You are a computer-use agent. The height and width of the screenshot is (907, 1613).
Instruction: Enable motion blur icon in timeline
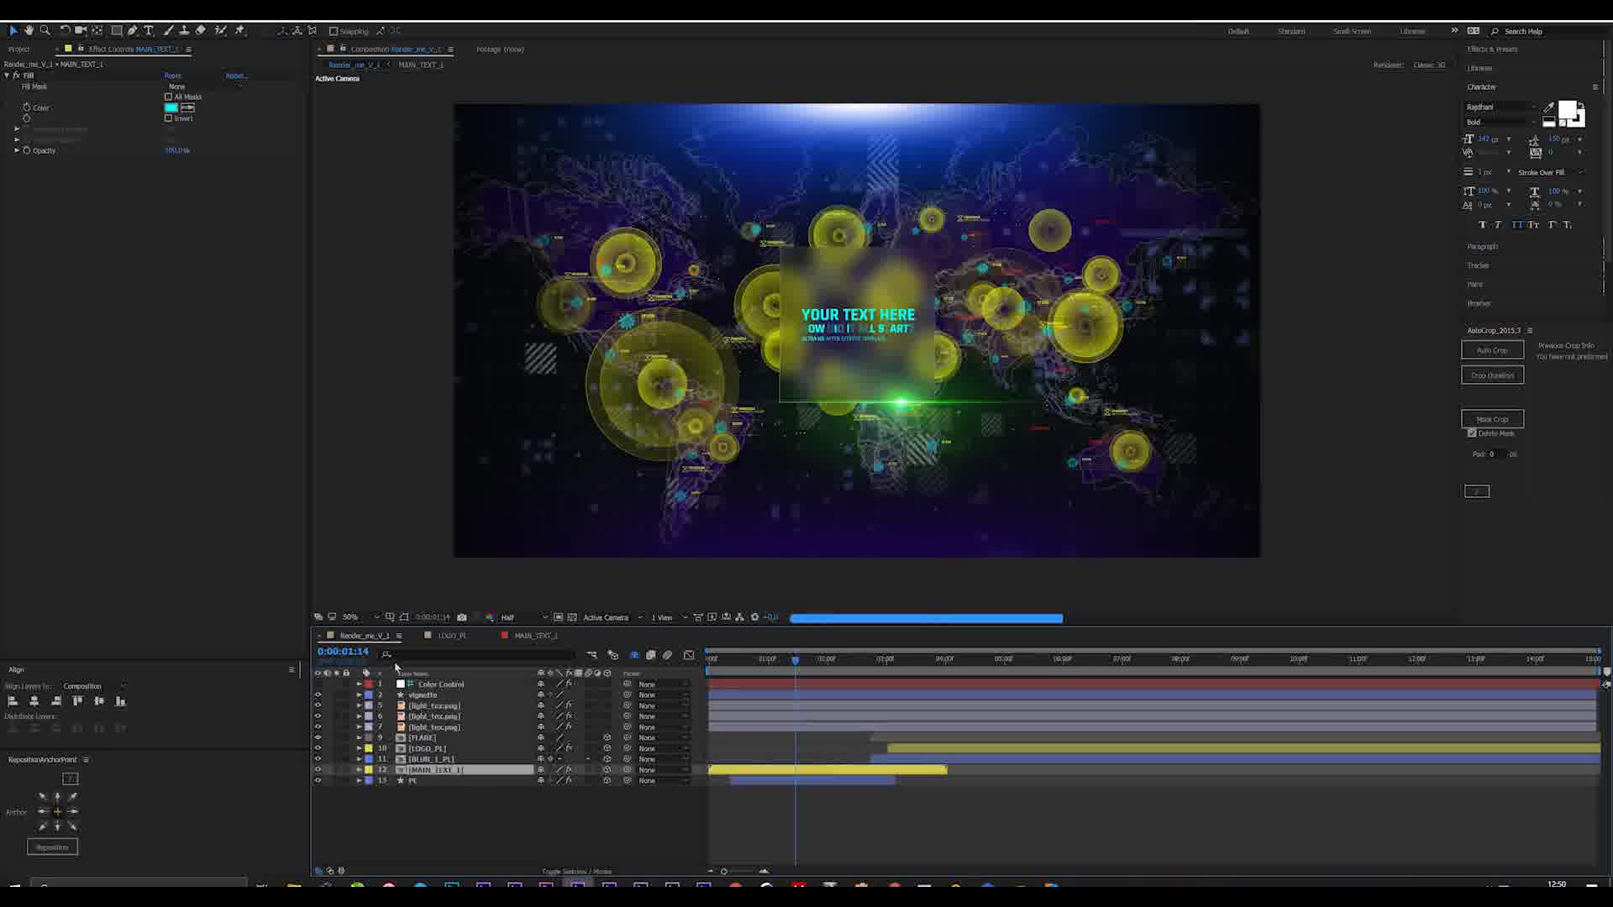668,655
